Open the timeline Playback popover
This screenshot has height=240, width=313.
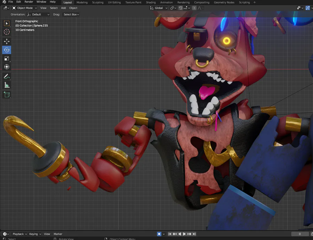(x=19, y=234)
